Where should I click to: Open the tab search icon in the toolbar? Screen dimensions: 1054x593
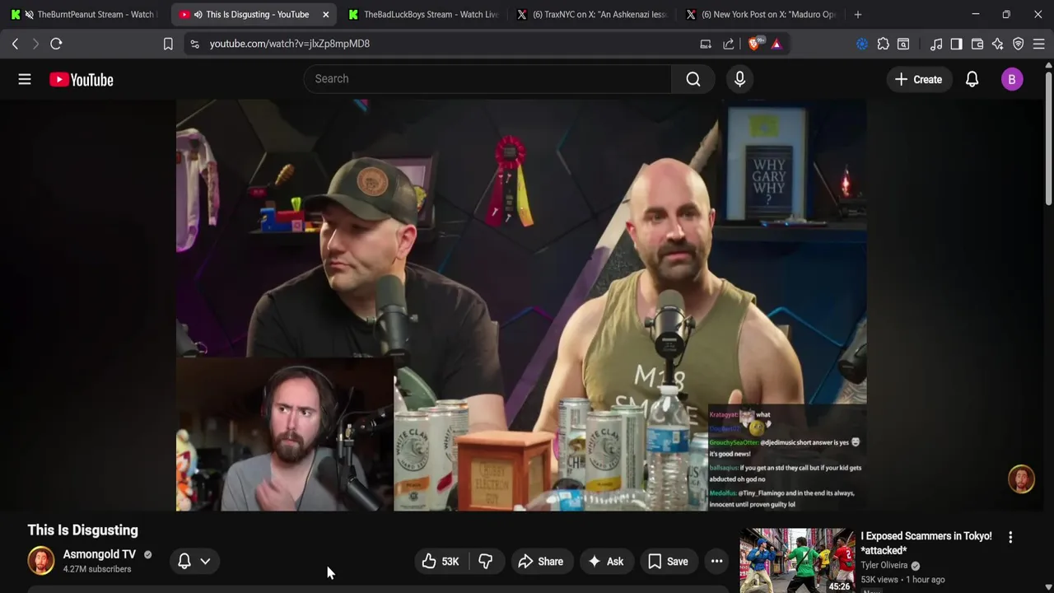pyautogui.click(x=903, y=44)
